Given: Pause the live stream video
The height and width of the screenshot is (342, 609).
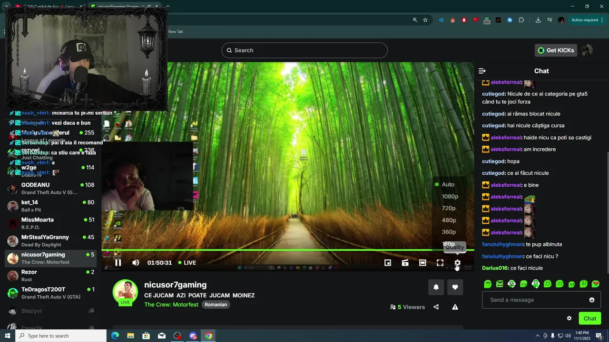Looking at the screenshot, I should (x=118, y=263).
